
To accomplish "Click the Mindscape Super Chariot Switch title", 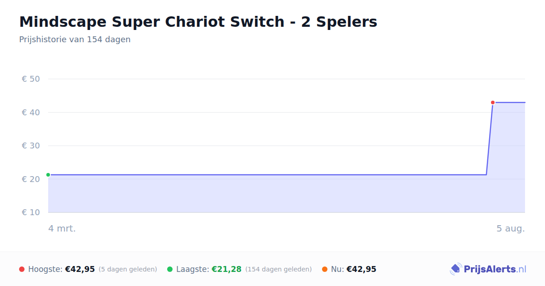I will click(x=198, y=22).
